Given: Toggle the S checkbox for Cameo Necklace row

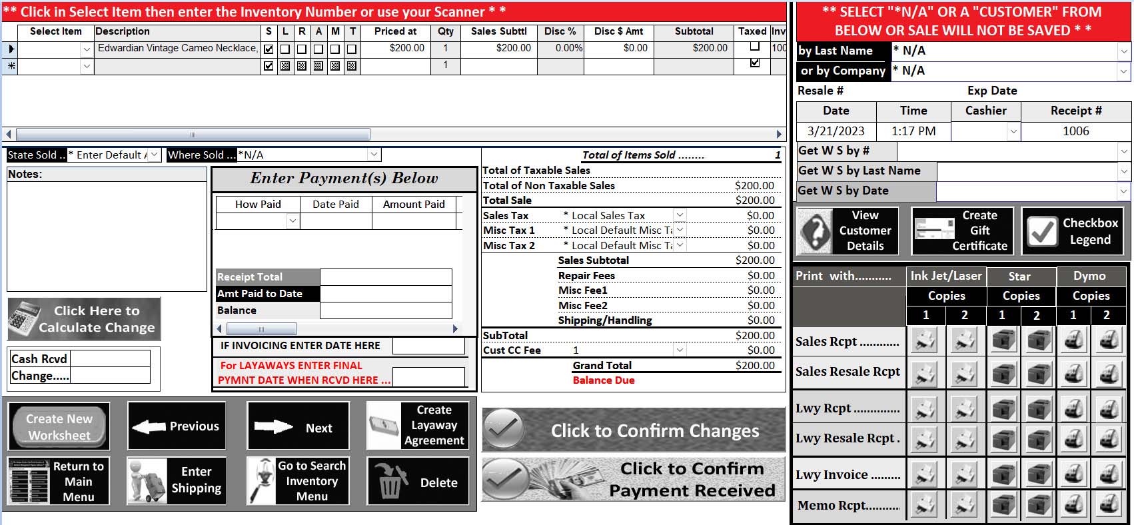Looking at the screenshot, I should (269, 49).
